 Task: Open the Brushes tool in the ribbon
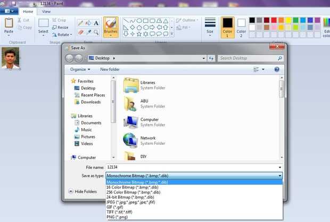[111, 27]
